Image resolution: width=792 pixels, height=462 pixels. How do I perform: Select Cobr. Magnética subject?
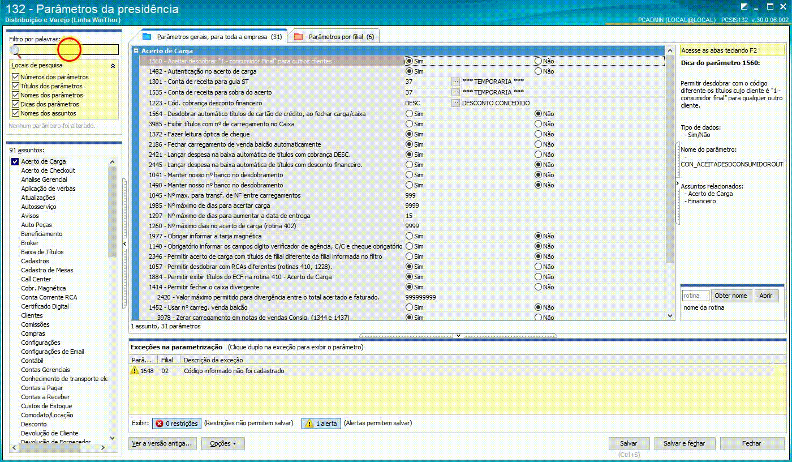point(44,288)
